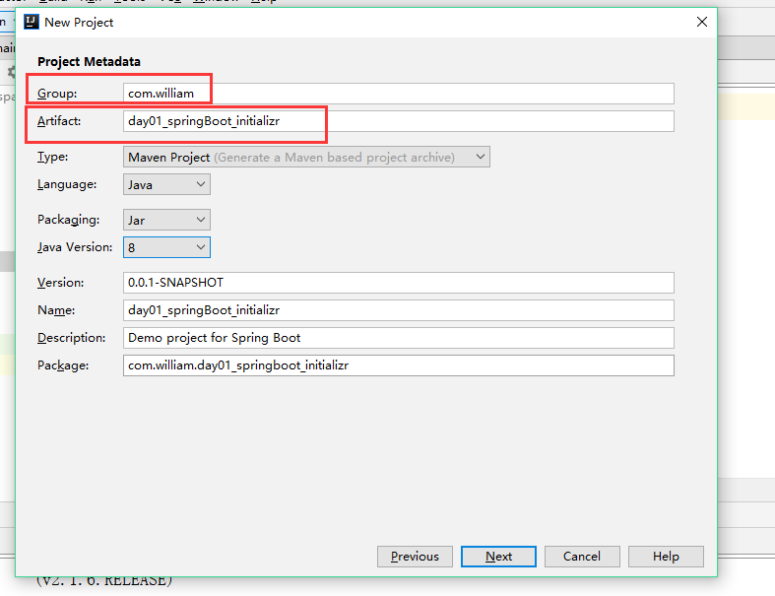Edit the Group field containing com.william
This screenshot has height=596, width=775.
[399, 94]
